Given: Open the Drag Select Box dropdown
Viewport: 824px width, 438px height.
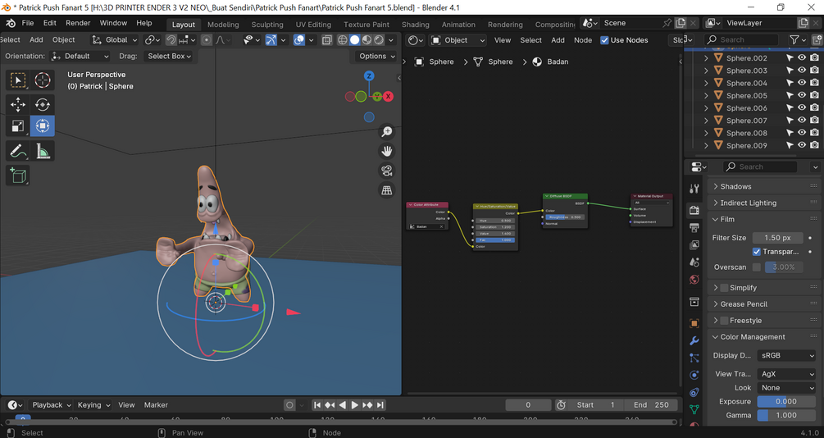Looking at the screenshot, I should click(169, 56).
